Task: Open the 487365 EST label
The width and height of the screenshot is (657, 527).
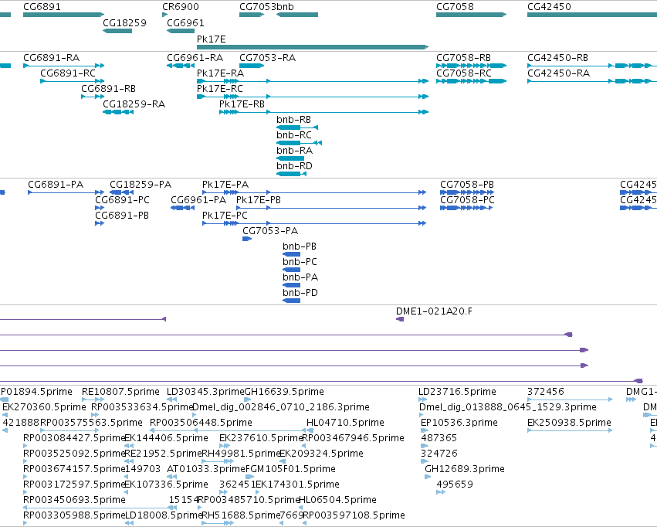Action: click(439, 439)
